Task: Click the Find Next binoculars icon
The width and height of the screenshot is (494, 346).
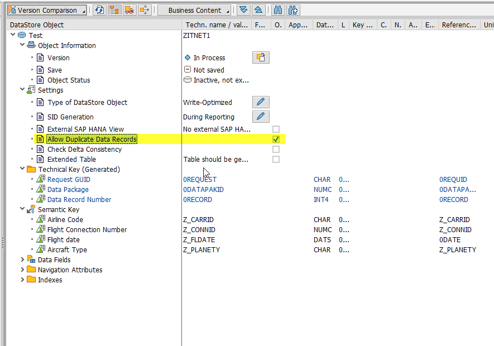Action: (x=293, y=10)
